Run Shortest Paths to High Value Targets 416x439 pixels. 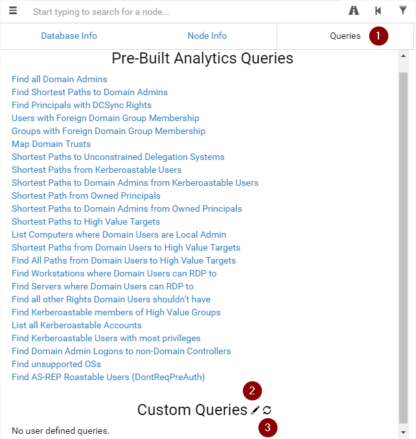[x=86, y=221]
